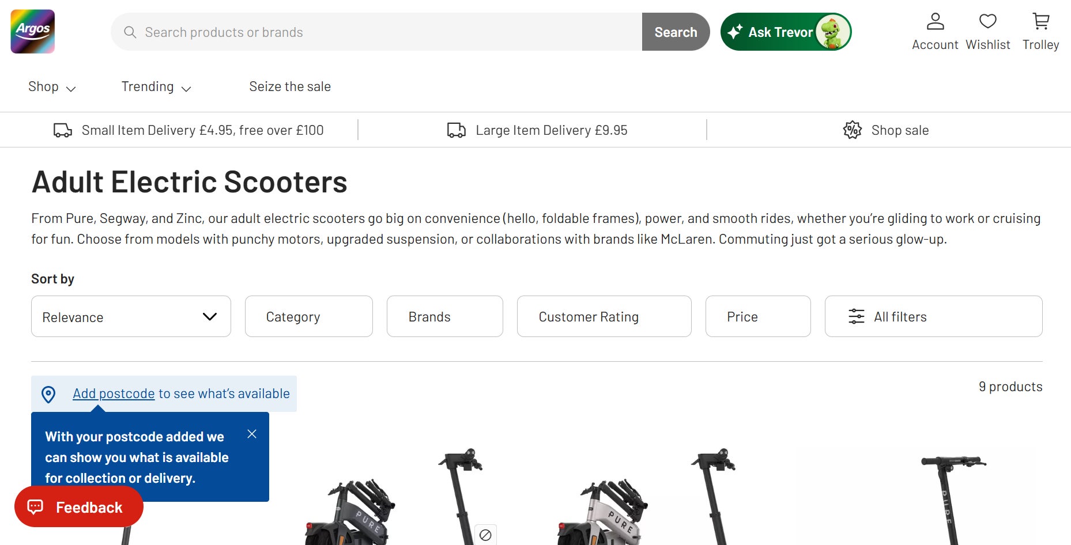Image resolution: width=1071 pixels, height=545 pixels.
Task: Close the postcode tooltip popup
Action: (x=252, y=434)
